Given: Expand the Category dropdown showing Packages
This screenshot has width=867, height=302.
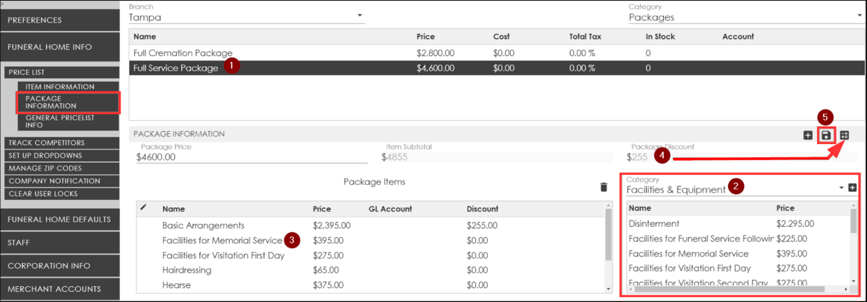Looking at the screenshot, I should coord(859,15).
